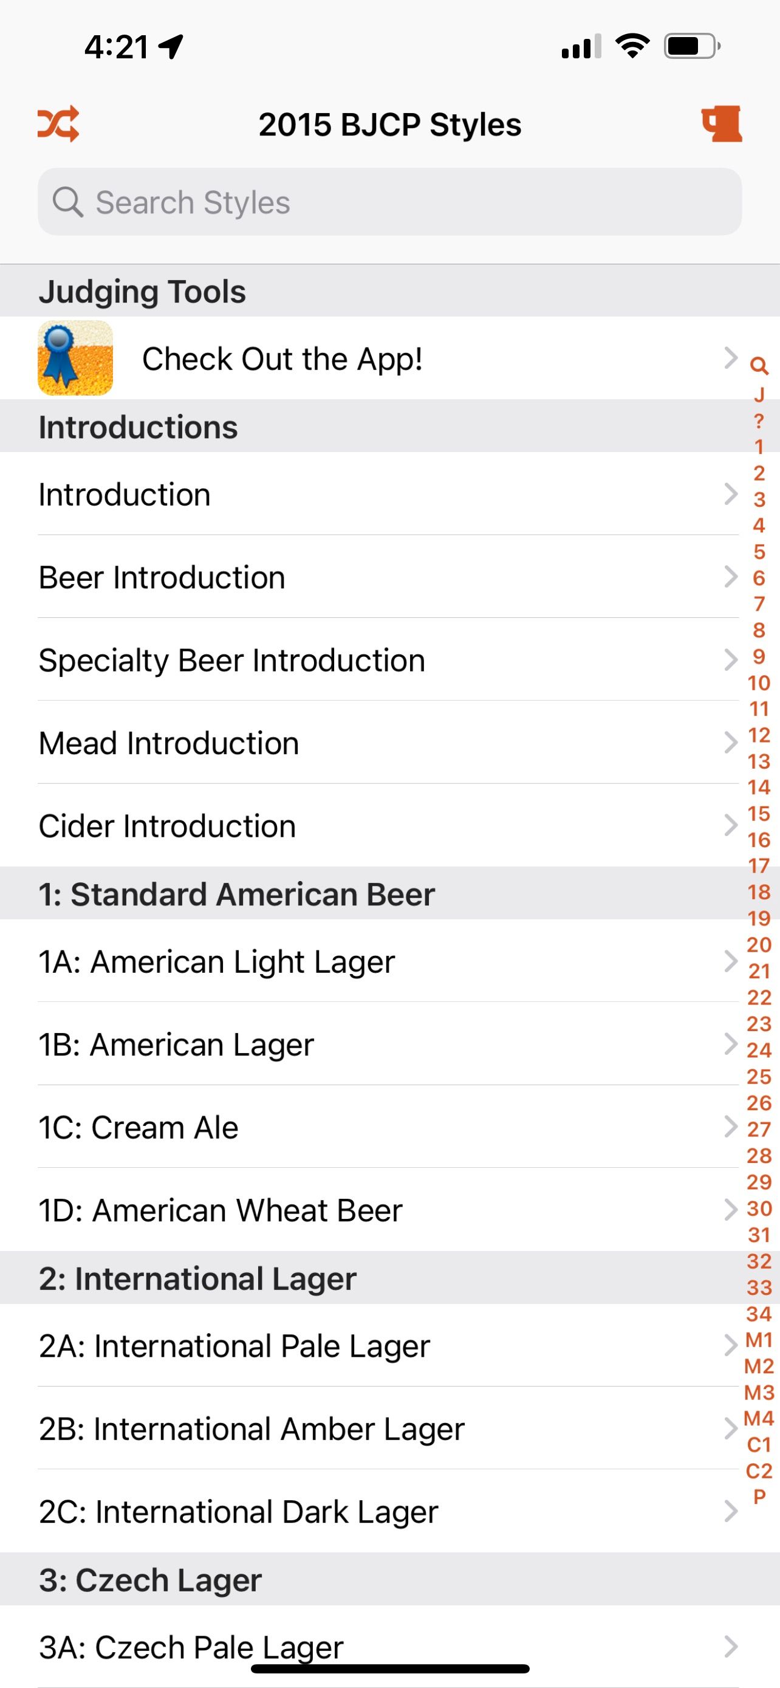Tap the location arrow in the status bar
The image size is (780, 1688).
click(171, 47)
